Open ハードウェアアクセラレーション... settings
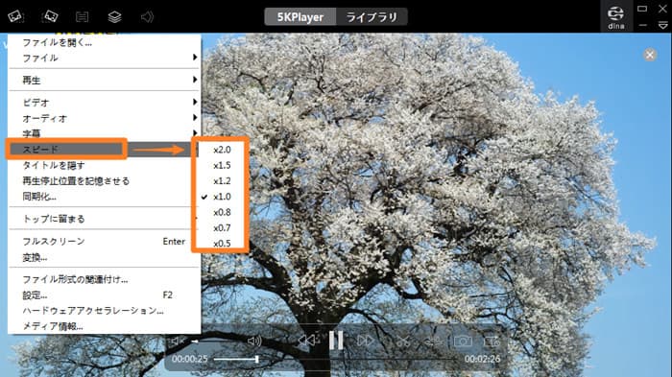 pos(104,310)
